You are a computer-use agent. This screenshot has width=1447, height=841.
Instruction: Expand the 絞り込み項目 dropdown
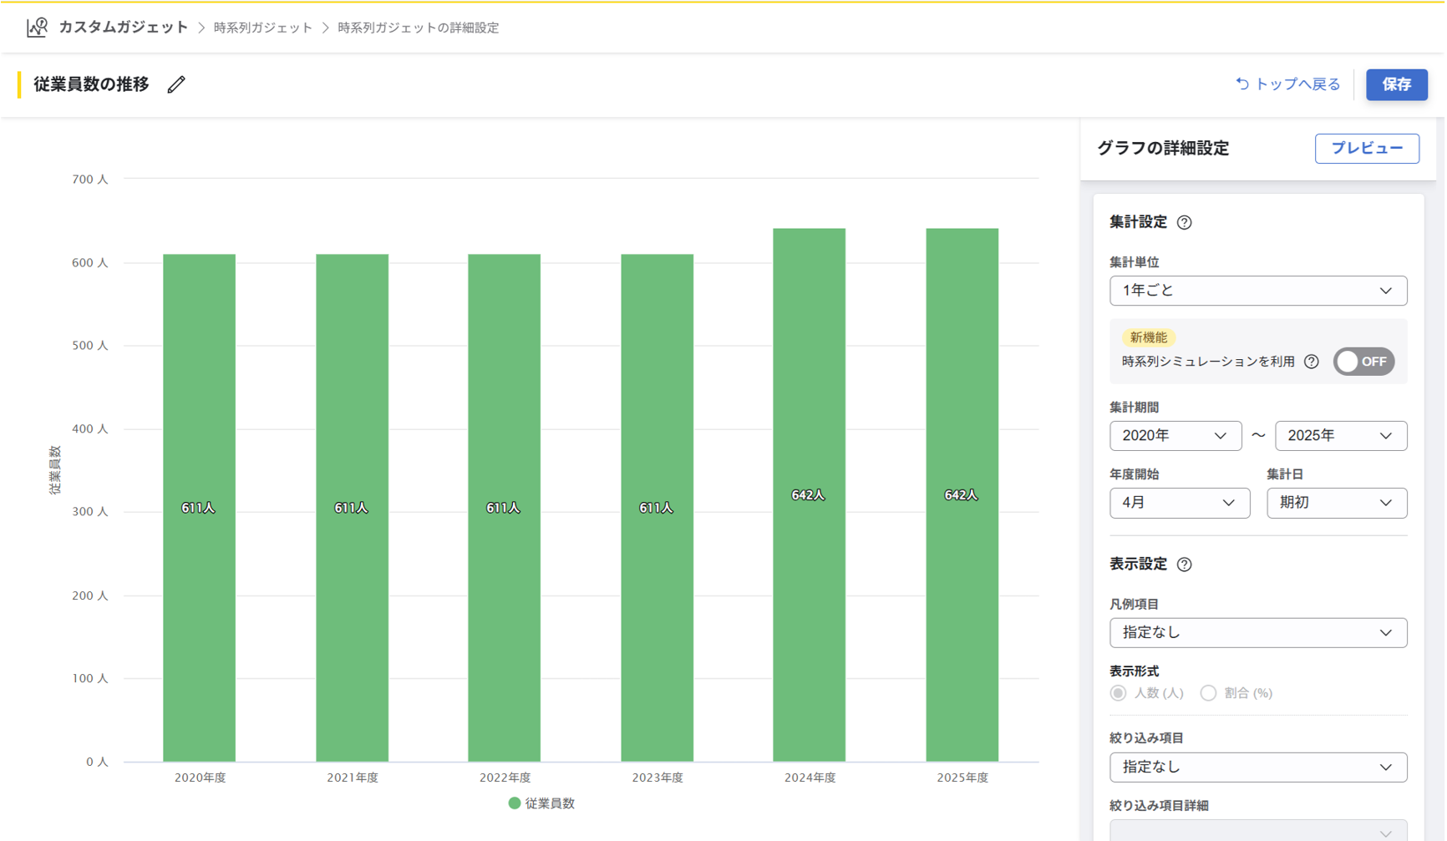pyautogui.click(x=1257, y=767)
